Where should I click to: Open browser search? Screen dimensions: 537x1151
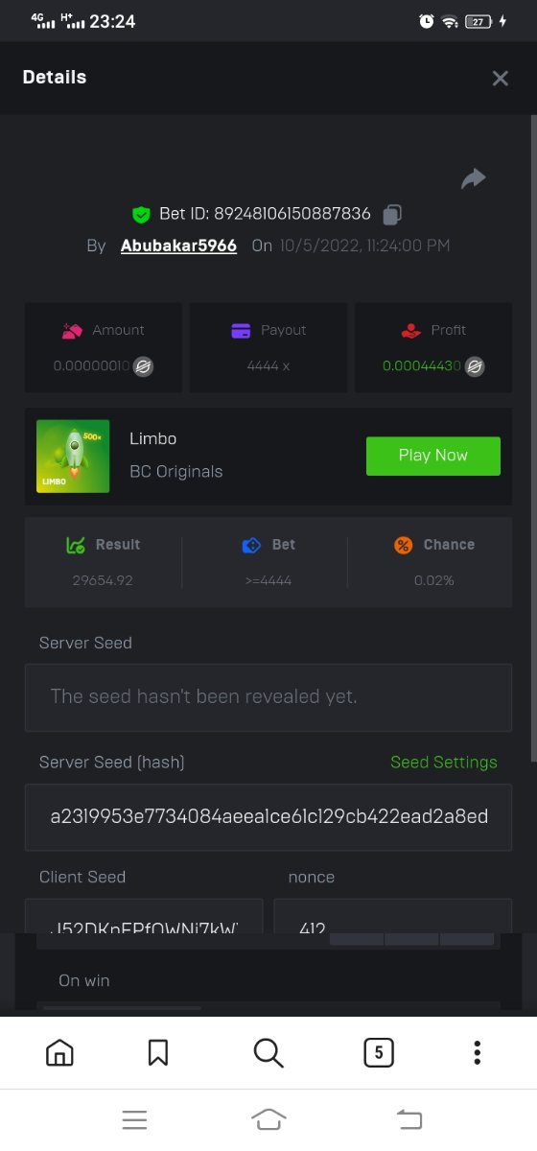(268, 1052)
